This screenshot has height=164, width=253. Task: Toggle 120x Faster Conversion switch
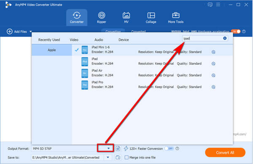tap(169, 148)
